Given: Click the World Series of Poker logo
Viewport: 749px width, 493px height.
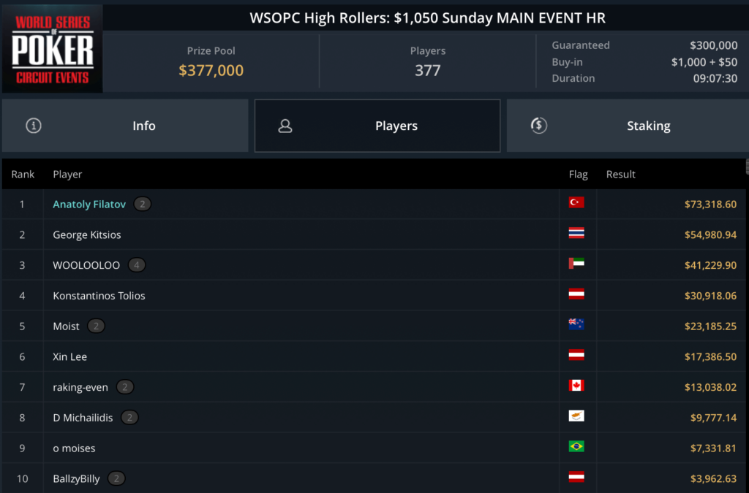Looking at the screenshot, I should click(x=52, y=49).
